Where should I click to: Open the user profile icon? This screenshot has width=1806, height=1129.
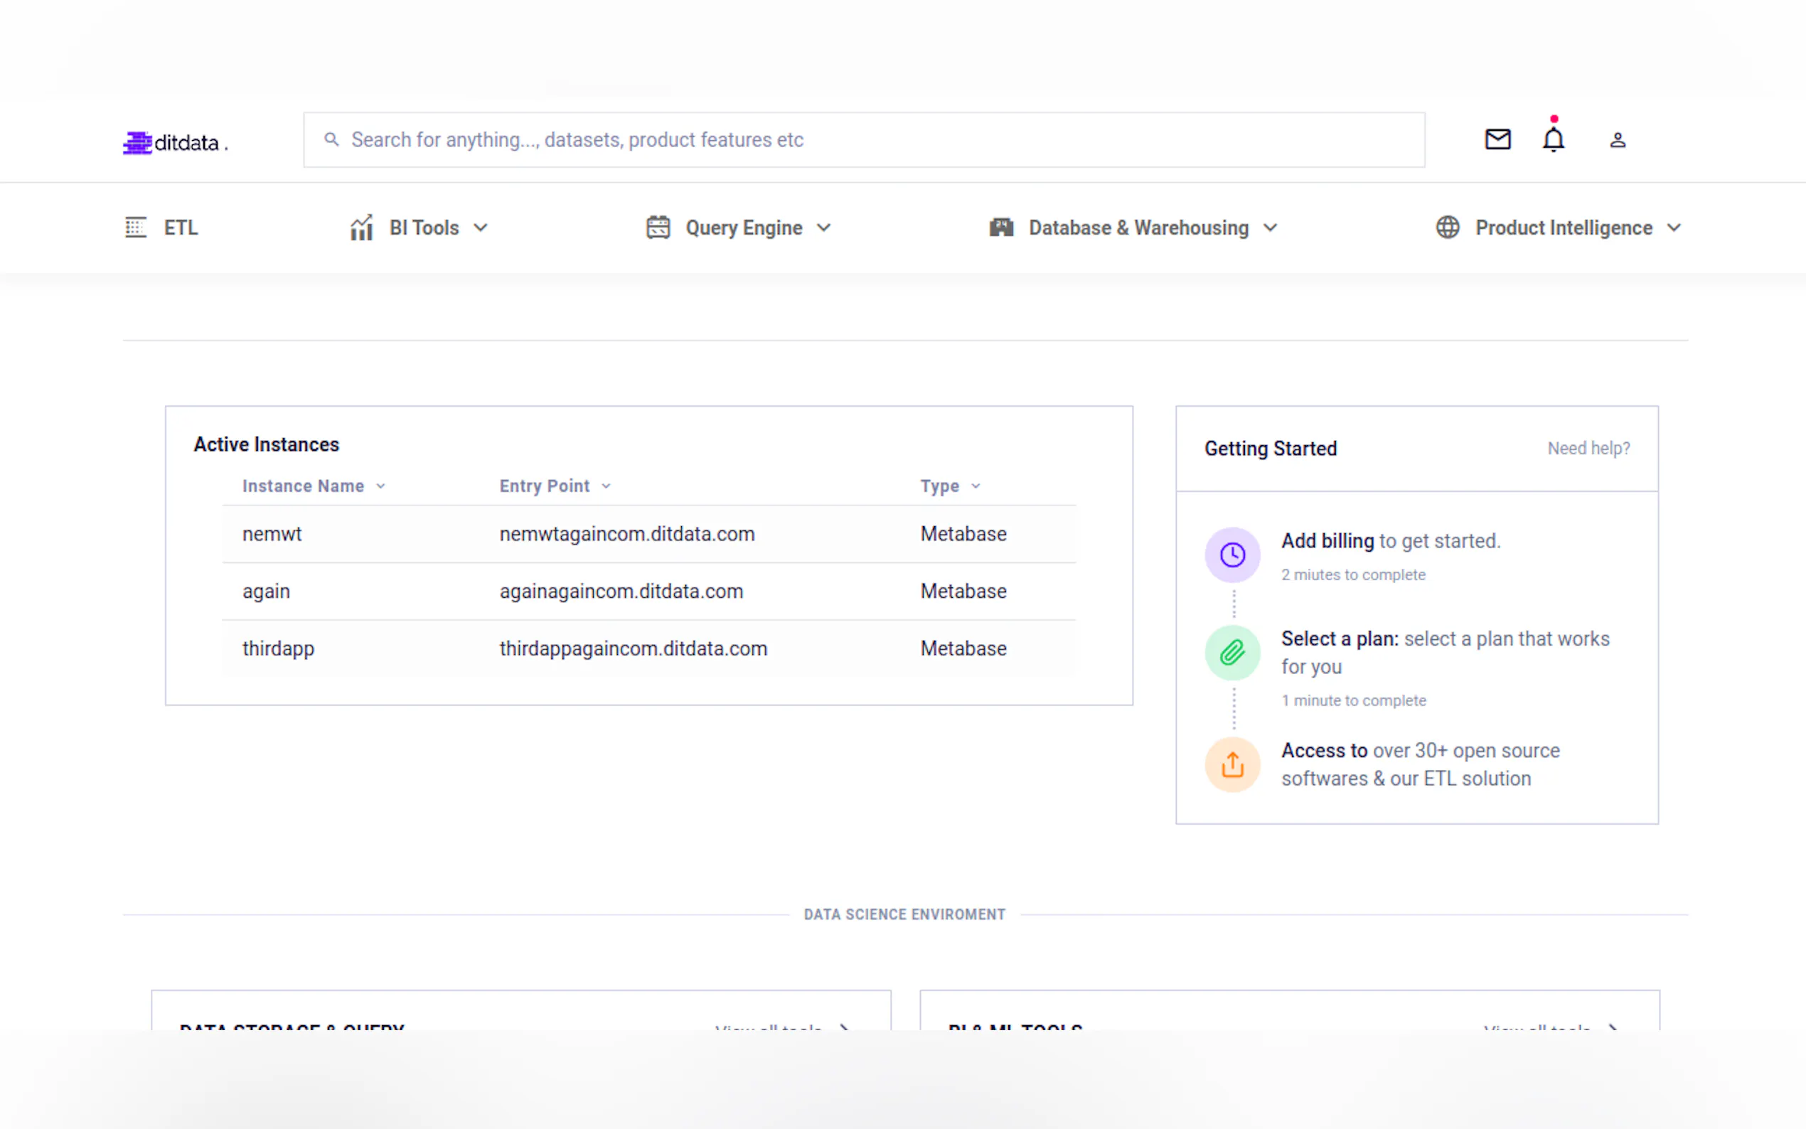1617,139
